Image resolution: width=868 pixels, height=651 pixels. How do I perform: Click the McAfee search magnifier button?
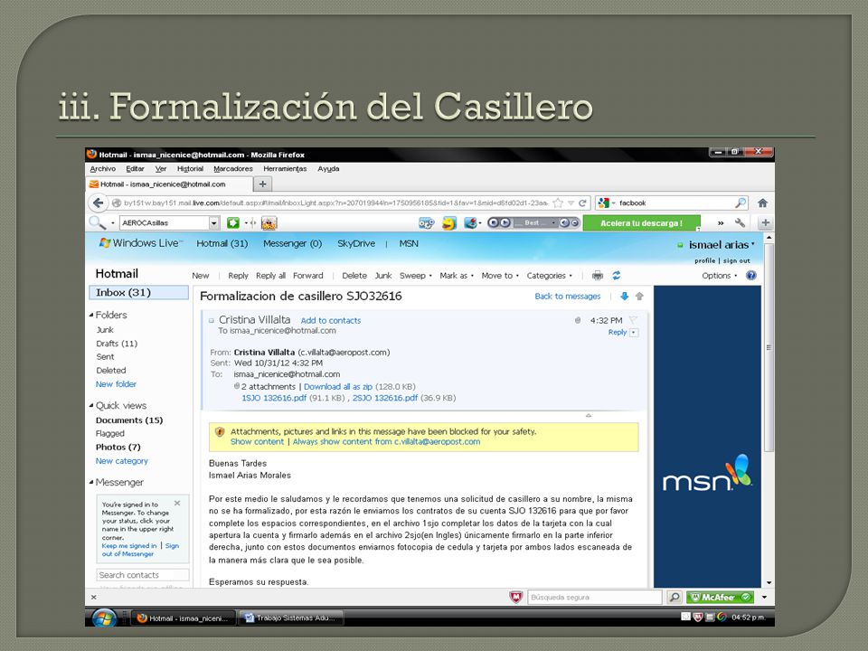pos(675,598)
